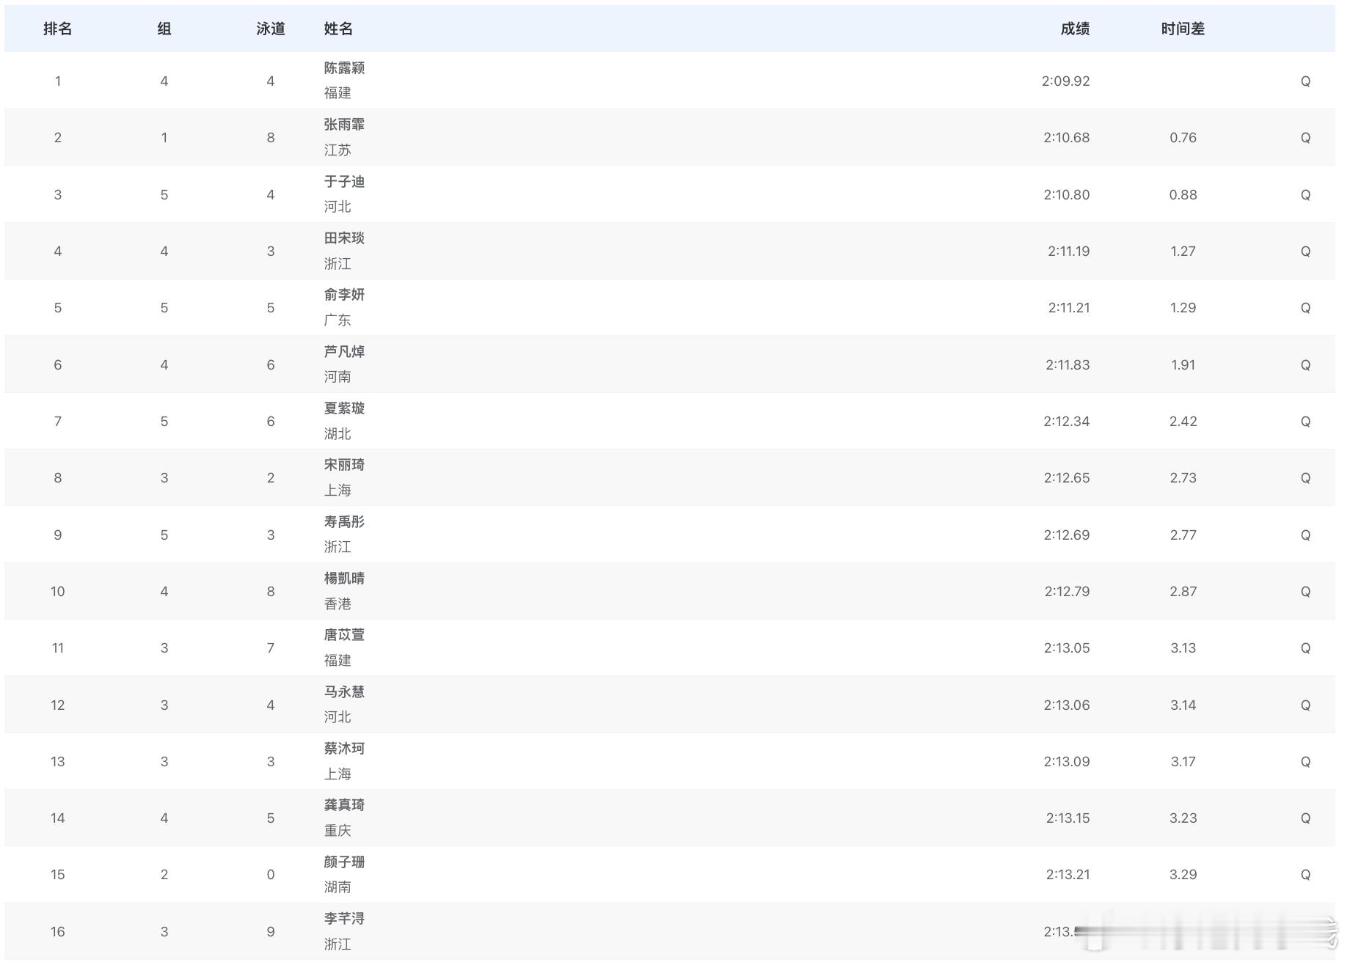
Task: Click the Q mark on 宋丽琦's row
Action: (x=1306, y=477)
